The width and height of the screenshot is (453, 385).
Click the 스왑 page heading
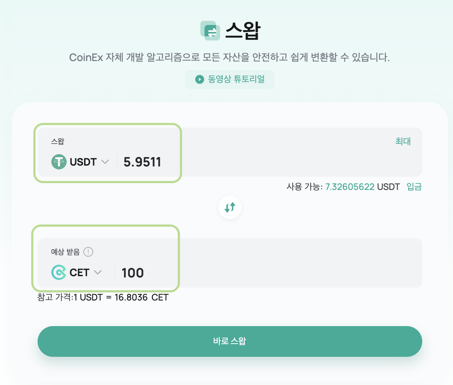tap(243, 31)
